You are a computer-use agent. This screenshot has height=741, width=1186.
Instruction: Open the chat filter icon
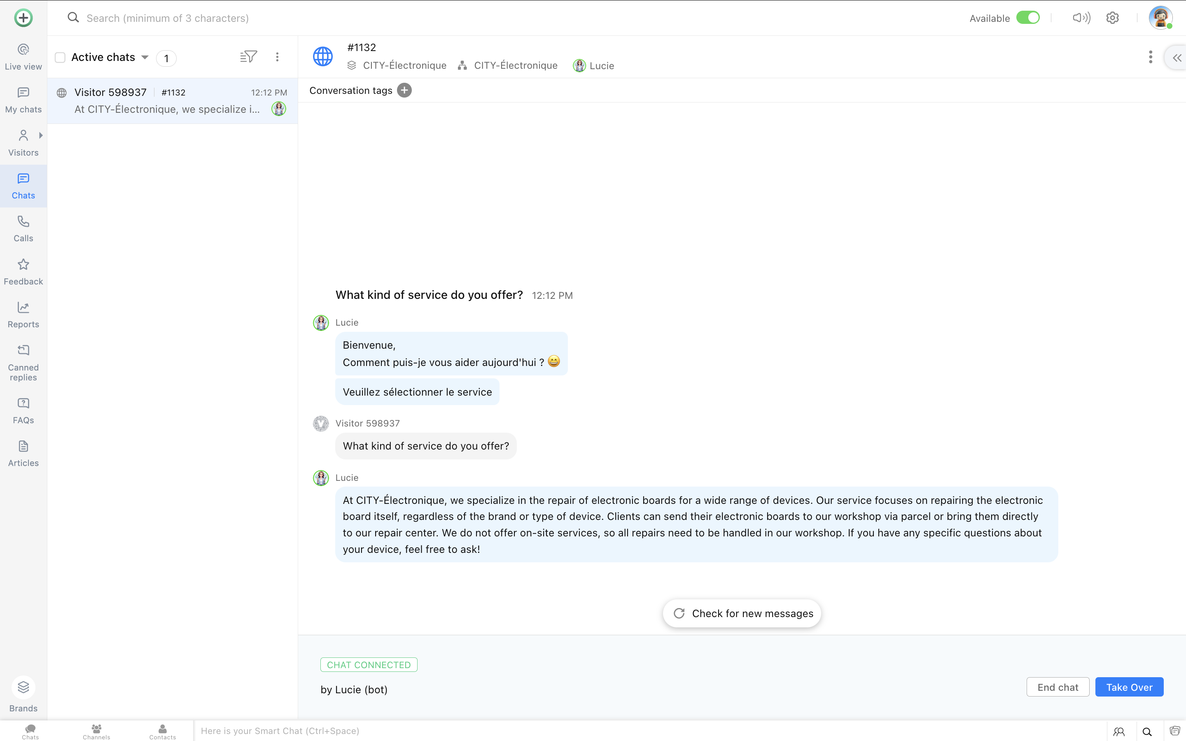248,57
